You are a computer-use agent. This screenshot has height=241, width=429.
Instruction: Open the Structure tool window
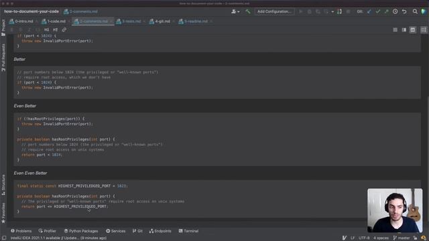[x=3, y=185]
